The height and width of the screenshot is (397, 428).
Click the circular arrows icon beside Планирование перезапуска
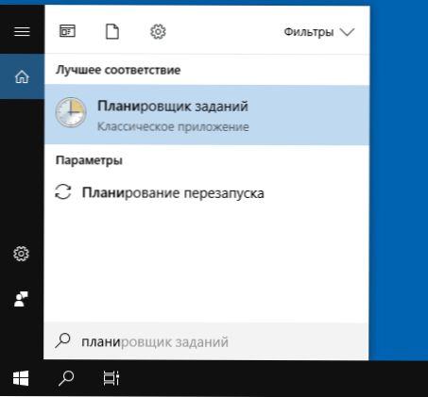(63, 191)
